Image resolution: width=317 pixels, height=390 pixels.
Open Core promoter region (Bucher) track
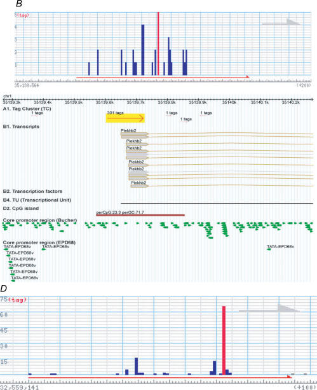[x=40, y=220]
